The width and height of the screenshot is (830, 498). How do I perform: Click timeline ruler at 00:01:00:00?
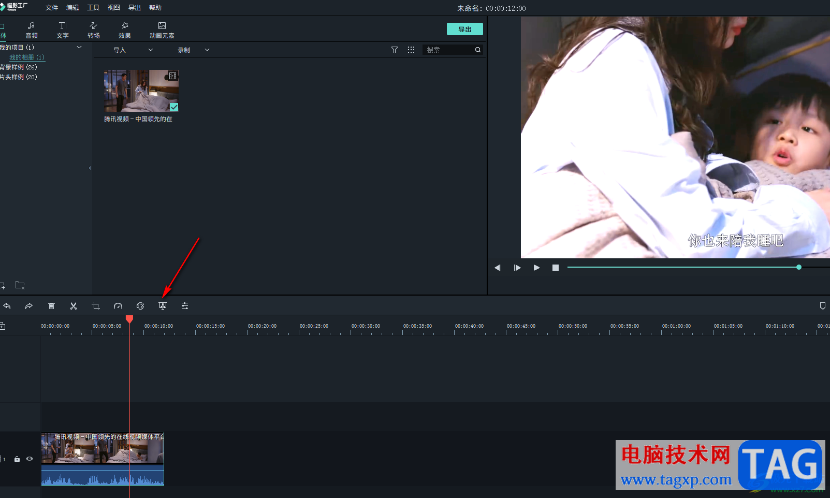click(676, 326)
